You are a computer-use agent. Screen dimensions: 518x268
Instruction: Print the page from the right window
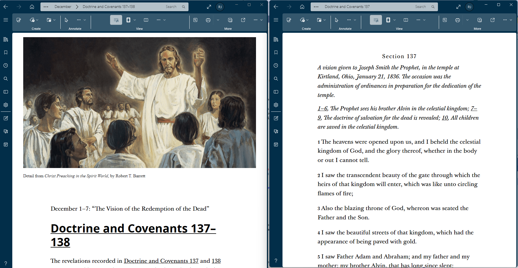click(458, 20)
